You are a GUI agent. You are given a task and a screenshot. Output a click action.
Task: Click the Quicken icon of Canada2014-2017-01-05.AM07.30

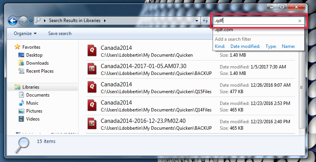[x=92, y=70]
